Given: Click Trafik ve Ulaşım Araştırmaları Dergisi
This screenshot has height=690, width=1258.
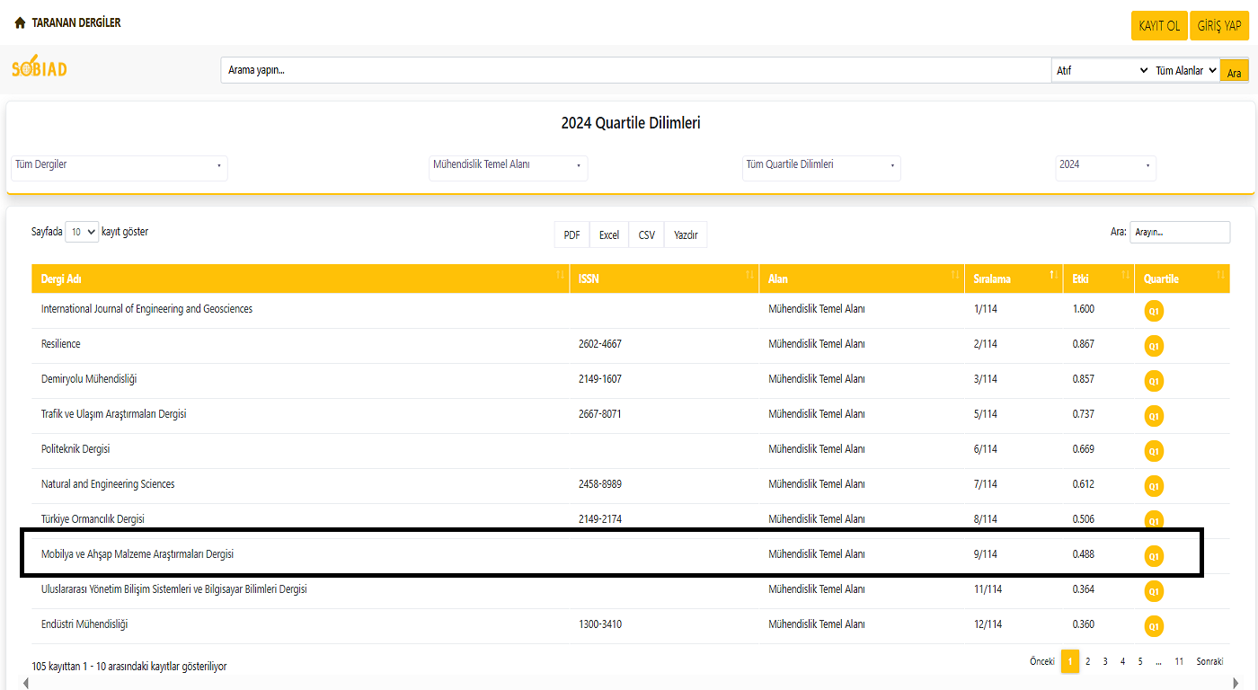Looking at the screenshot, I should coord(114,414).
